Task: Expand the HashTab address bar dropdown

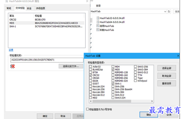Action: [165, 11]
